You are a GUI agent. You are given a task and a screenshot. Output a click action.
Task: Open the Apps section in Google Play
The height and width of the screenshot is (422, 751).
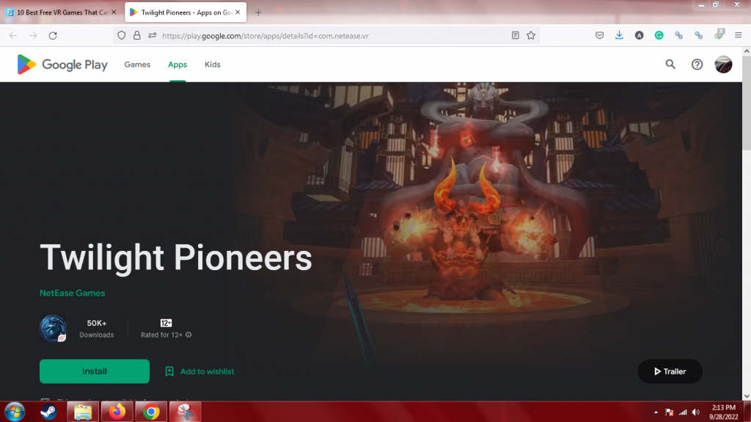[x=177, y=65]
